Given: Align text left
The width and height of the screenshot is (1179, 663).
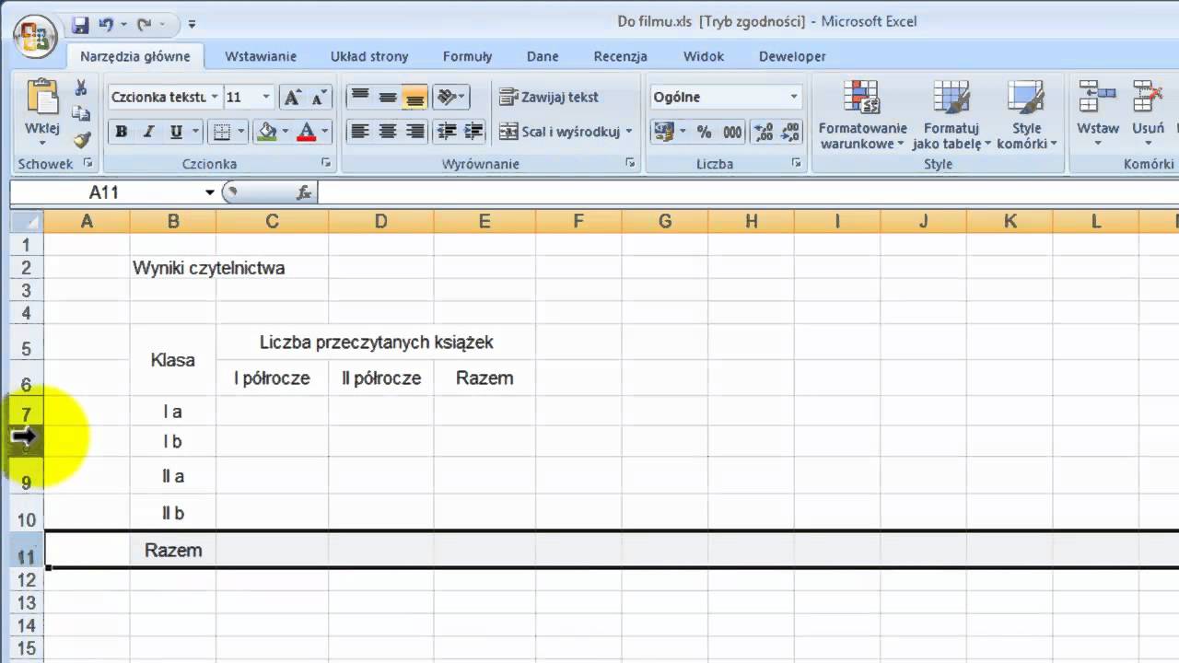Looking at the screenshot, I should click(x=360, y=132).
